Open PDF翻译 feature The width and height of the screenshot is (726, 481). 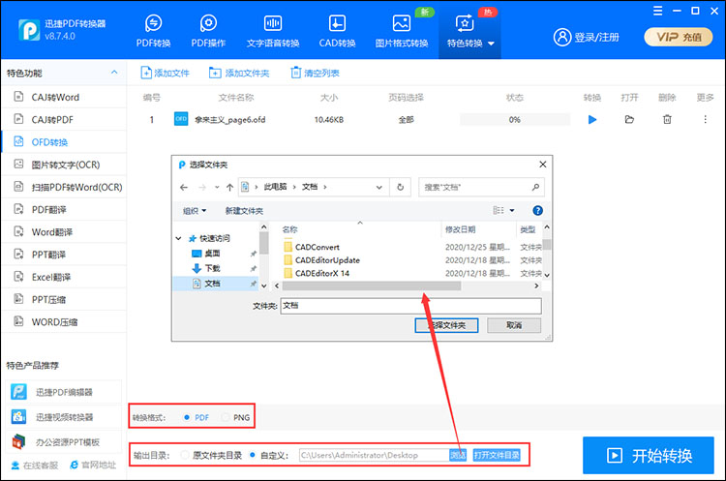pyautogui.click(x=64, y=210)
